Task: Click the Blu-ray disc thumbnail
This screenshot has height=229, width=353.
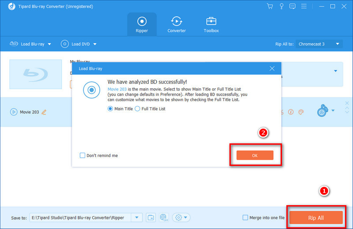Action: [36, 74]
